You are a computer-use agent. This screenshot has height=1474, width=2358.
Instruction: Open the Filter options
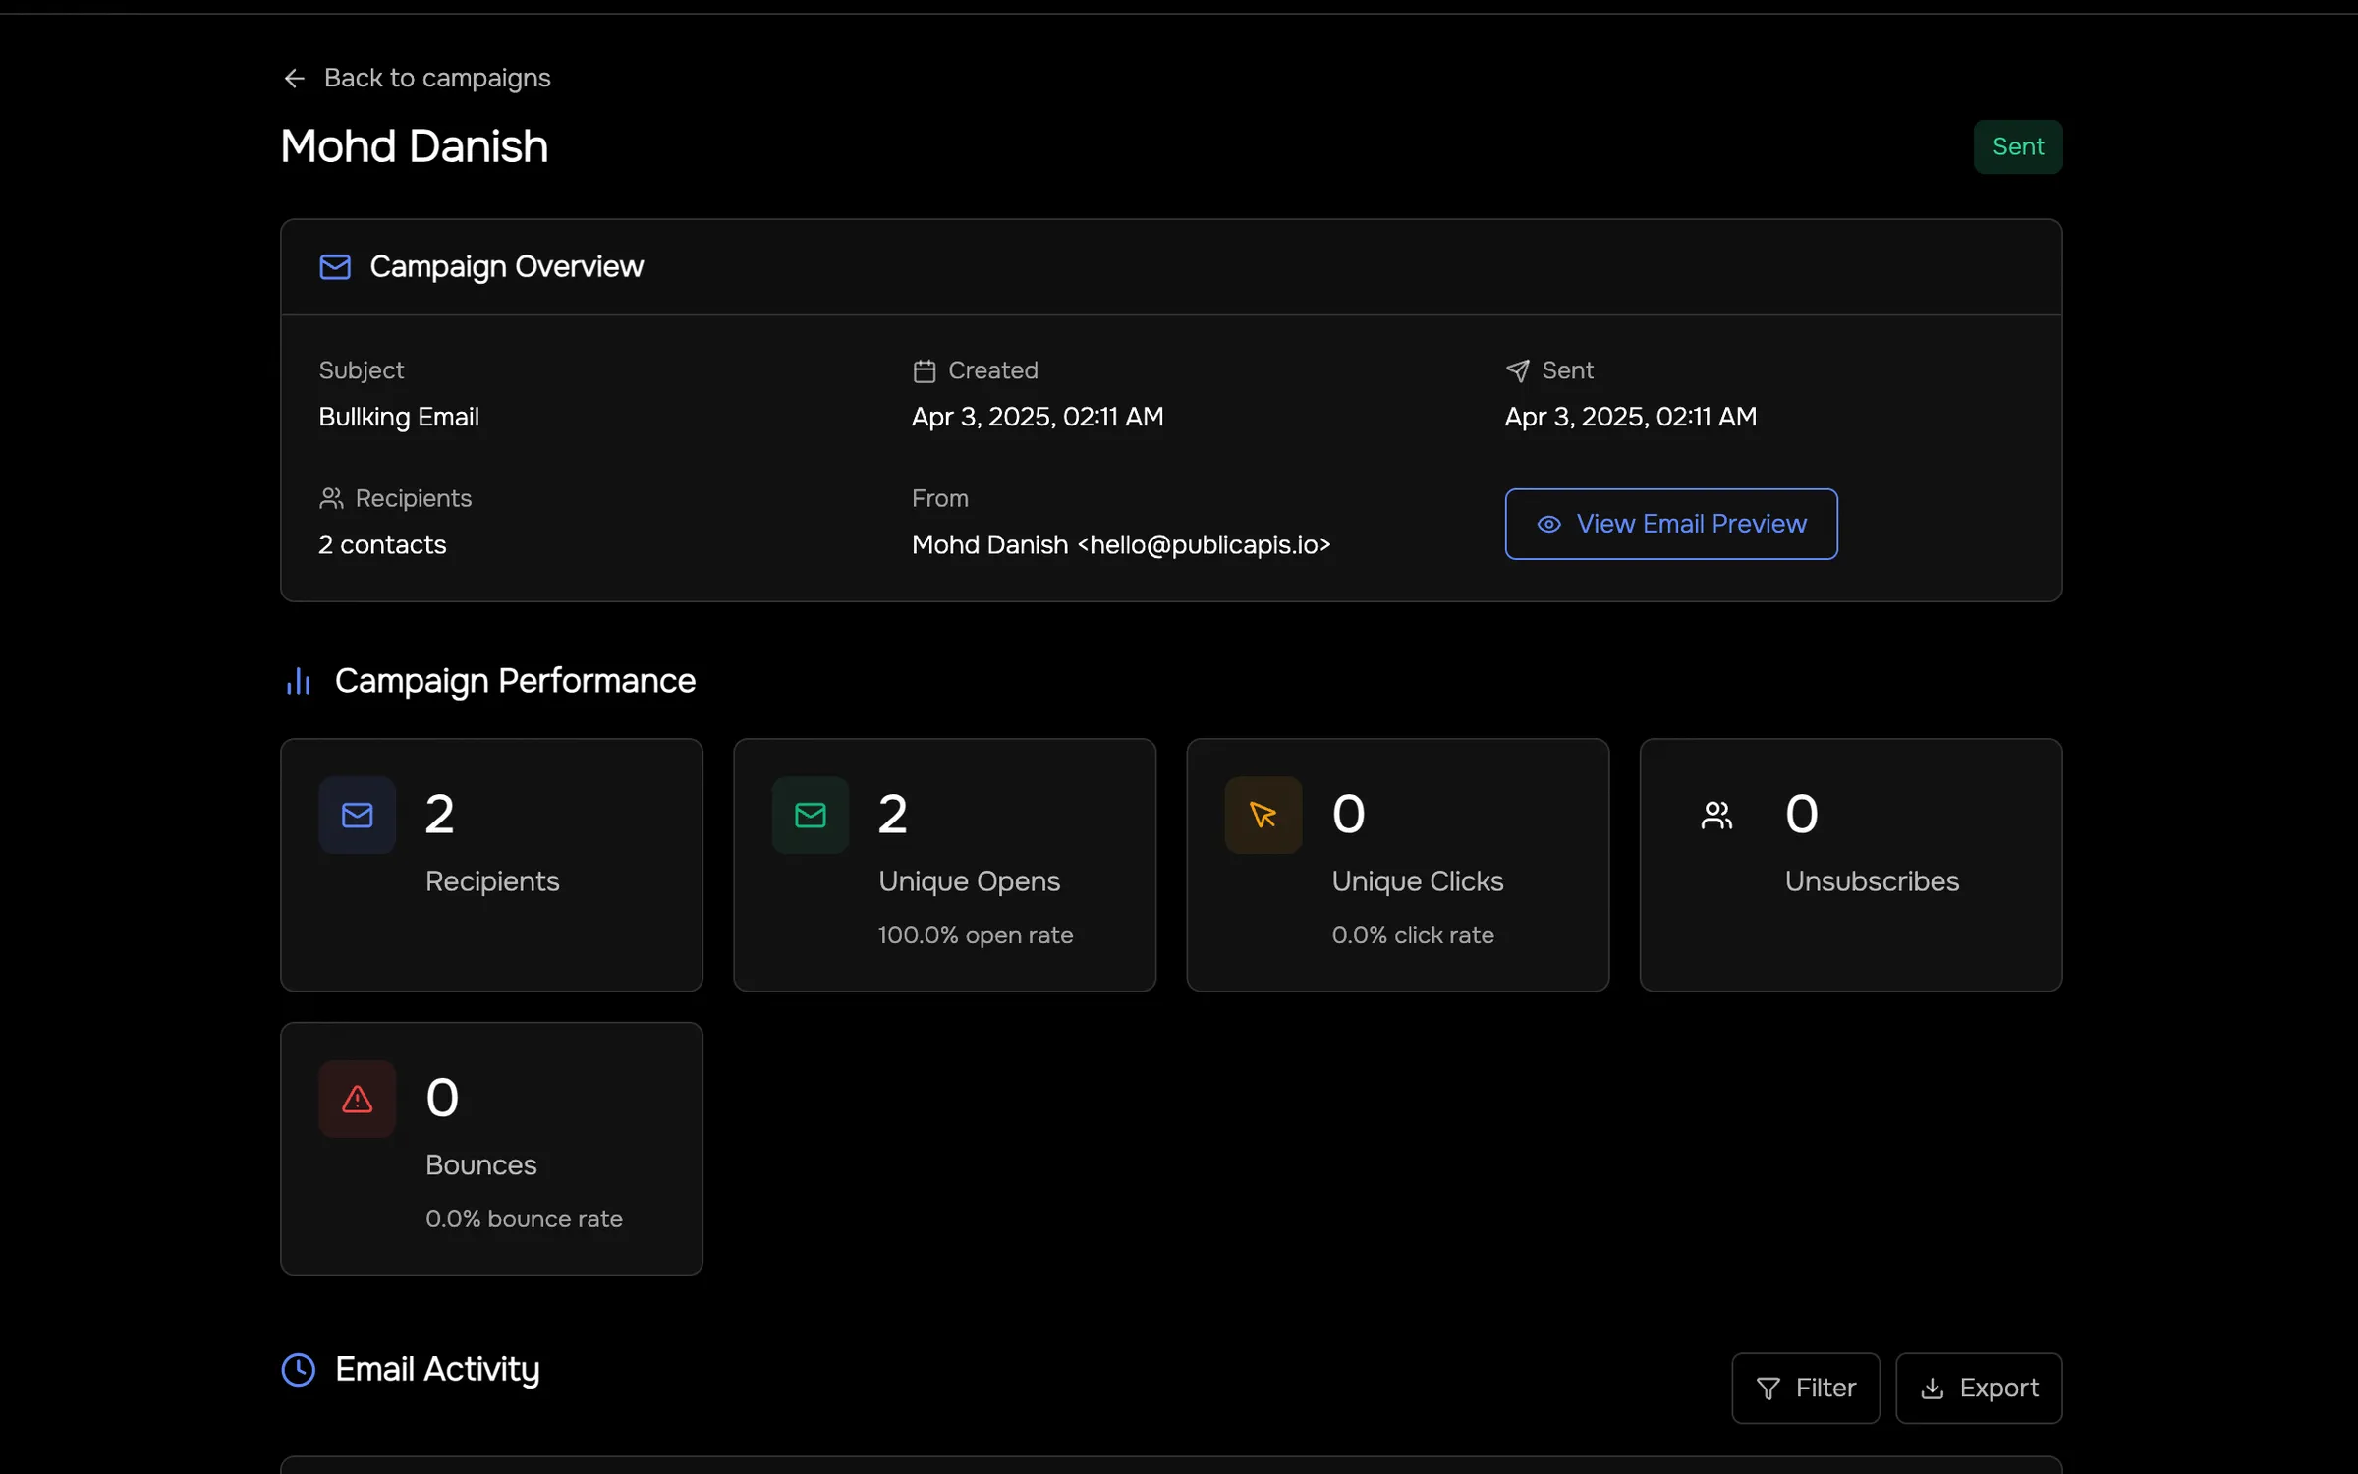tap(1805, 1388)
